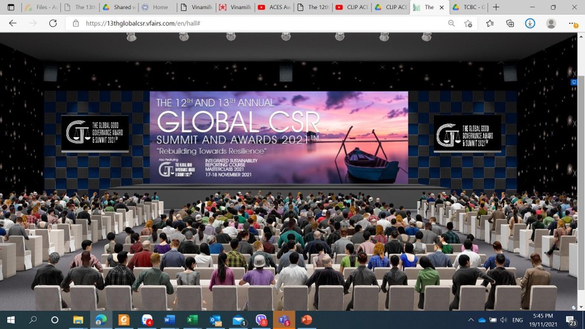The image size is (585, 329).
Task: Open the Collections icon in Edge toolbar
Action: click(509, 23)
